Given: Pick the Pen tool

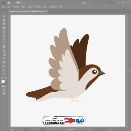Looking at the screenshot, I should [4, 24].
